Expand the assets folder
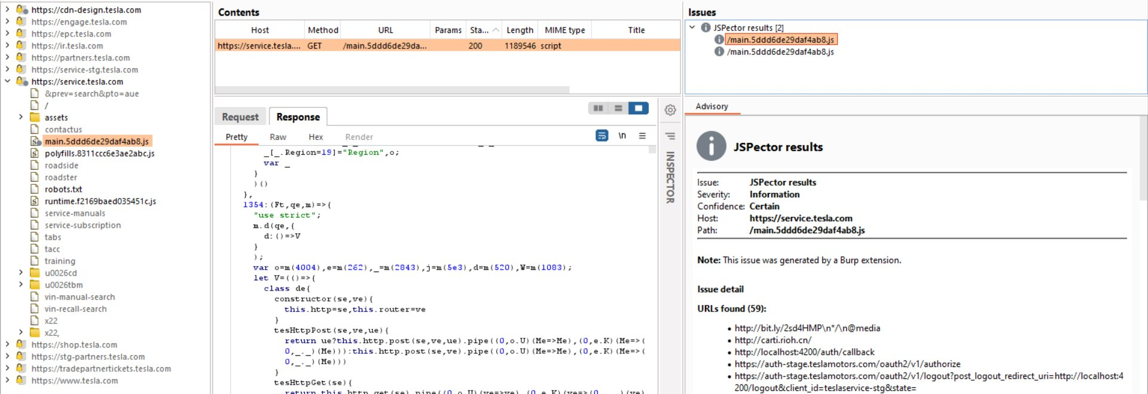Viewport: 1148px width, 394px height. pyautogui.click(x=21, y=117)
